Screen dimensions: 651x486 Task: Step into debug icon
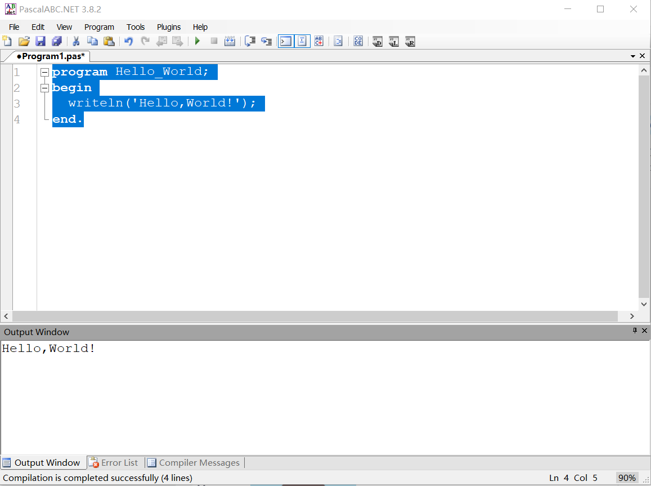267,41
